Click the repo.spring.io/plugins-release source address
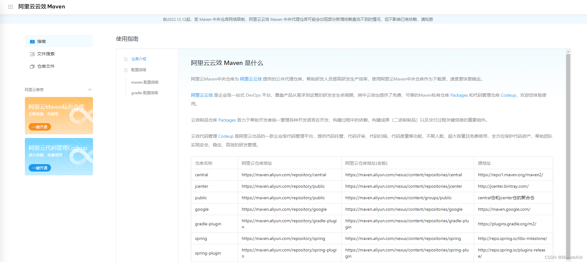This screenshot has height=262, width=587. 512,253
